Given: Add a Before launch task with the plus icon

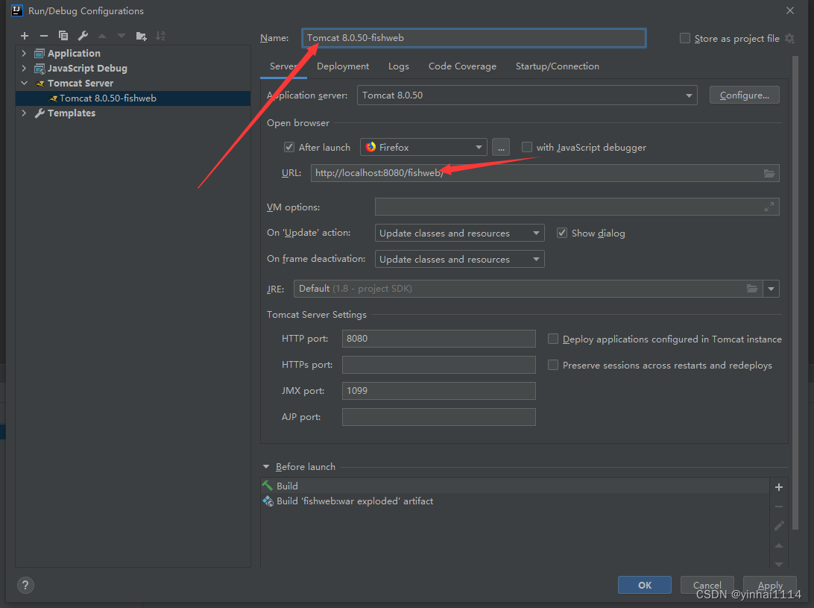Looking at the screenshot, I should tap(779, 487).
